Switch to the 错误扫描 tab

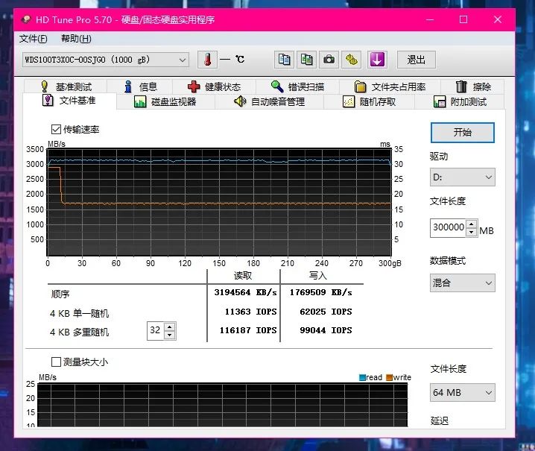[x=297, y=86]
